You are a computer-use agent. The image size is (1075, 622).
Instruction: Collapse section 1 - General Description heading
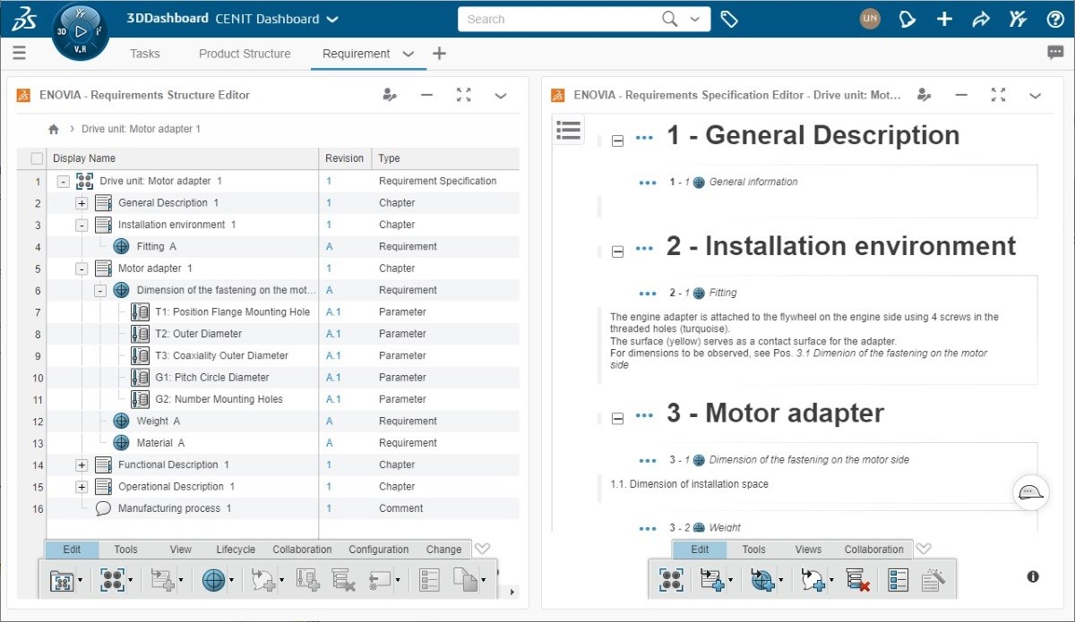[x=617, y=141]
